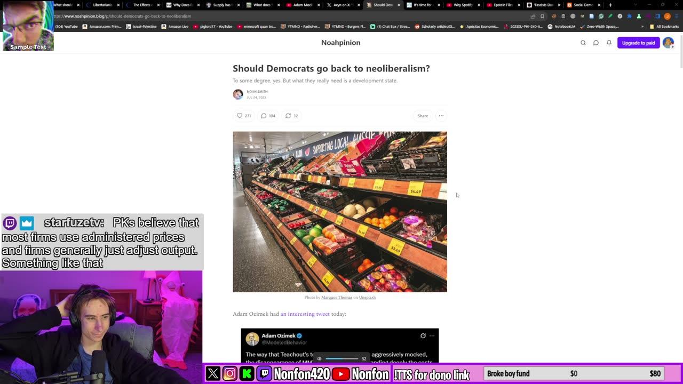Viewport: 683px width, 384px height.
Task: Open the 104 comments button
Action: pos(268,116)
